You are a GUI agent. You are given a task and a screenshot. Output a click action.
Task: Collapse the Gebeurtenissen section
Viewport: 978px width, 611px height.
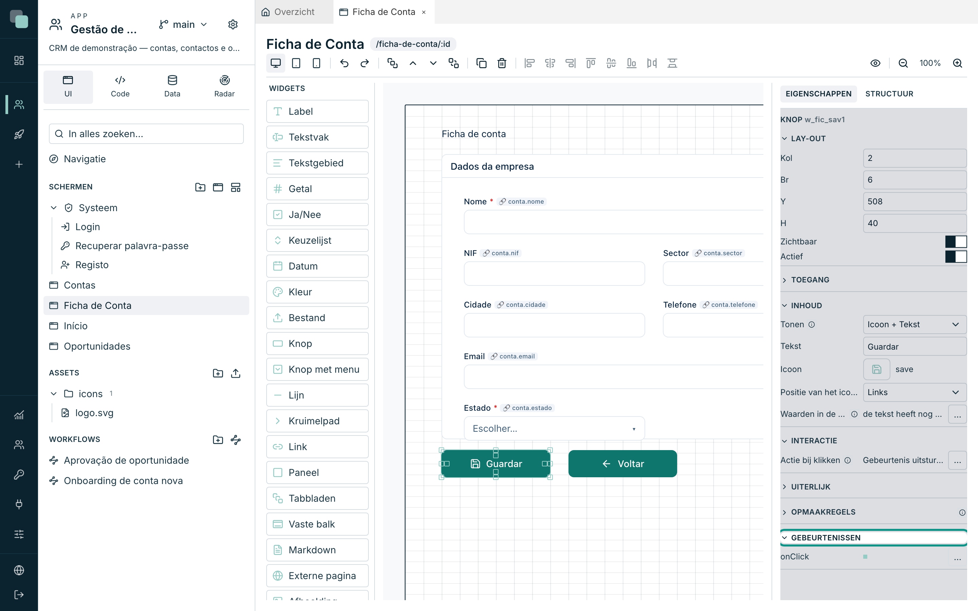(873, 538)
